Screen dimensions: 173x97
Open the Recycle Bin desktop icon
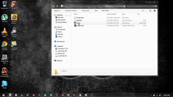coord(5,5)
